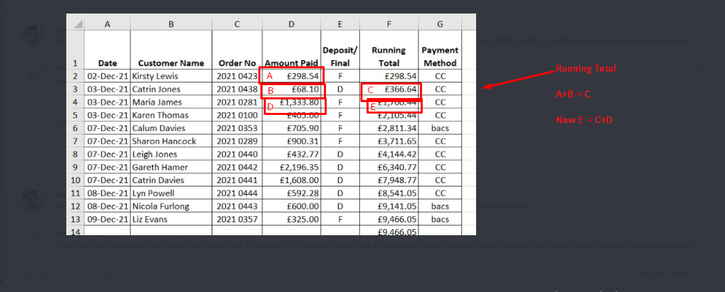Click order number '2021 0423'
The image size is (725, 292).
click(237, 76)
